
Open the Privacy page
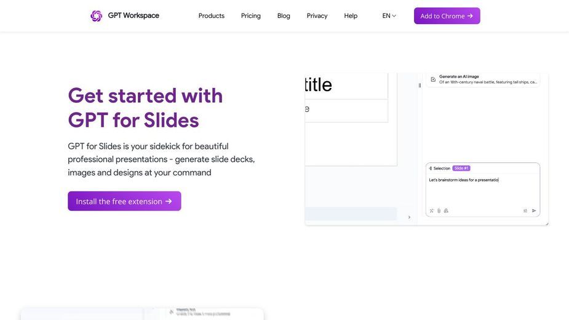click(x=317, y=15)
